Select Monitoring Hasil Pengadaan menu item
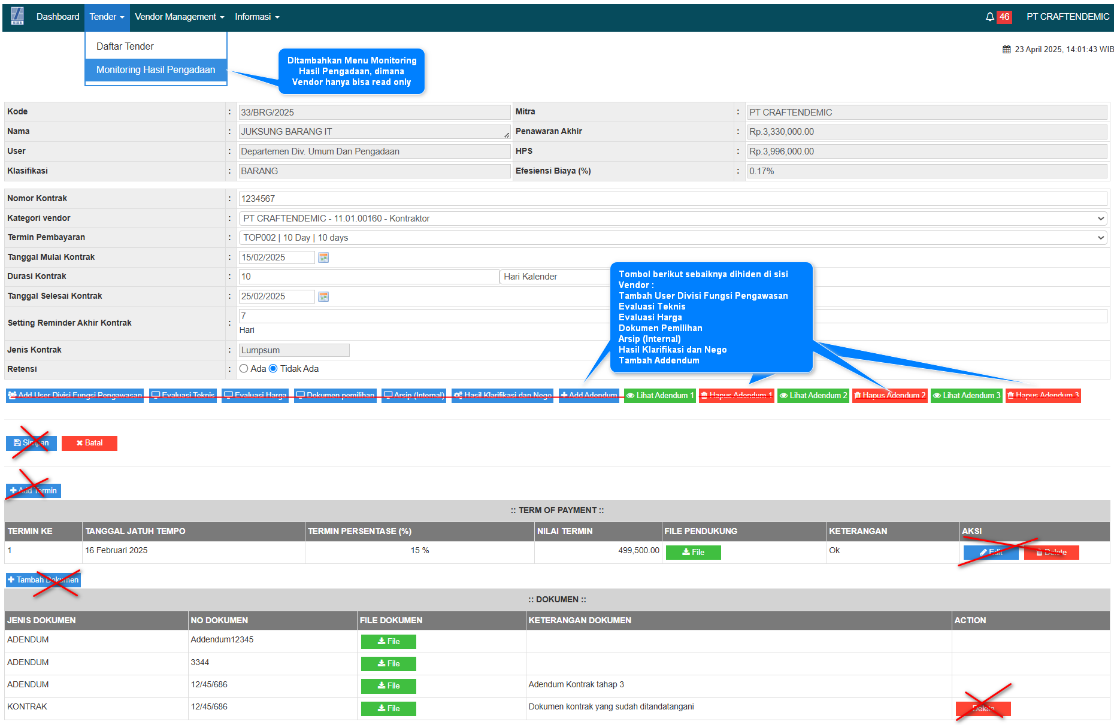Screen dimensions: 1114x725 (x=156, y=70)
